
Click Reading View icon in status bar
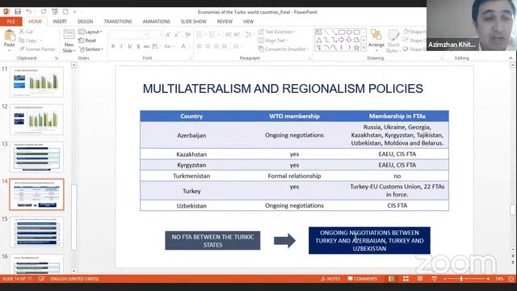tap(420, 279)
